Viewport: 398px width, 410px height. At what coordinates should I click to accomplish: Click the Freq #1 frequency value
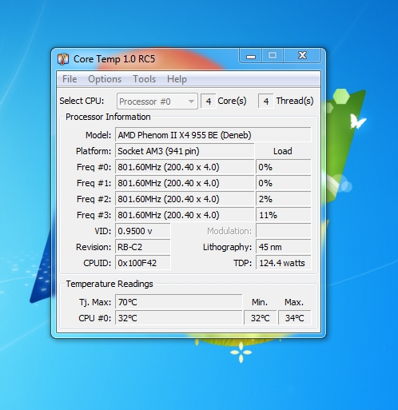[185, 183]
